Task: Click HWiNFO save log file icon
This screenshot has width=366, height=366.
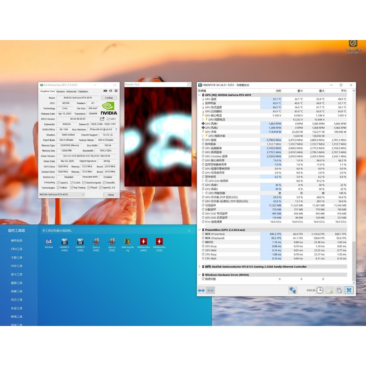Action: (x=330, y=290)
